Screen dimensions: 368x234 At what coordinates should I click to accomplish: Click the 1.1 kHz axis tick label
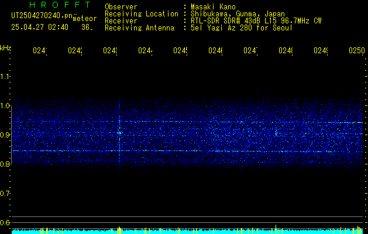pos(5,76)
